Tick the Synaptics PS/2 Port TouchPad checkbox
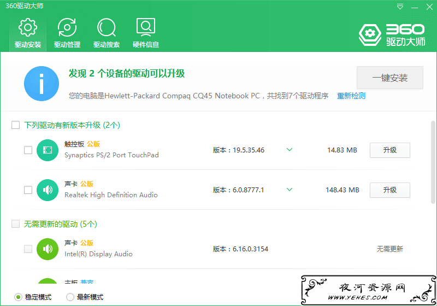 point(28,150)
